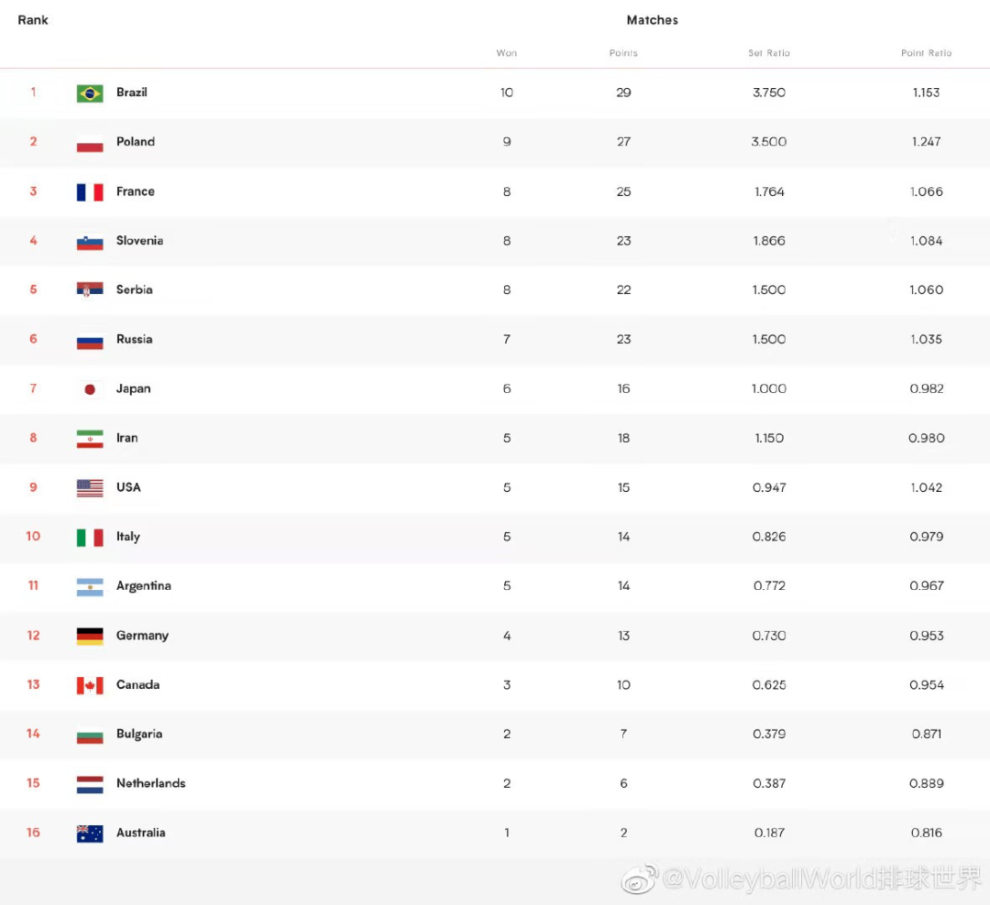
Task: Click the Slovenia flag icon
Action: tap(90, 242)
